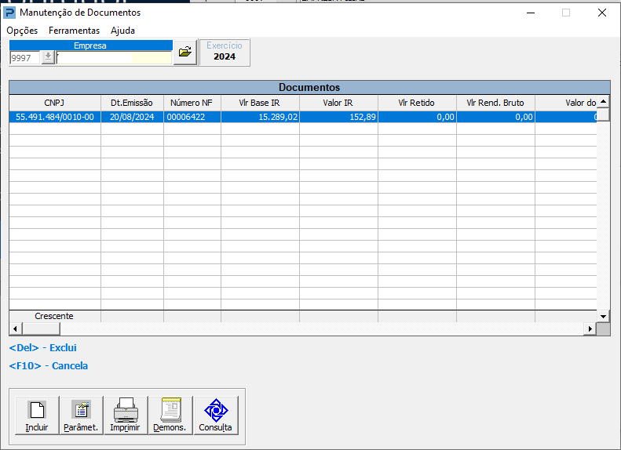Select date cell 20/08/2024
621x450 pixels.
[x=132, y=117]
